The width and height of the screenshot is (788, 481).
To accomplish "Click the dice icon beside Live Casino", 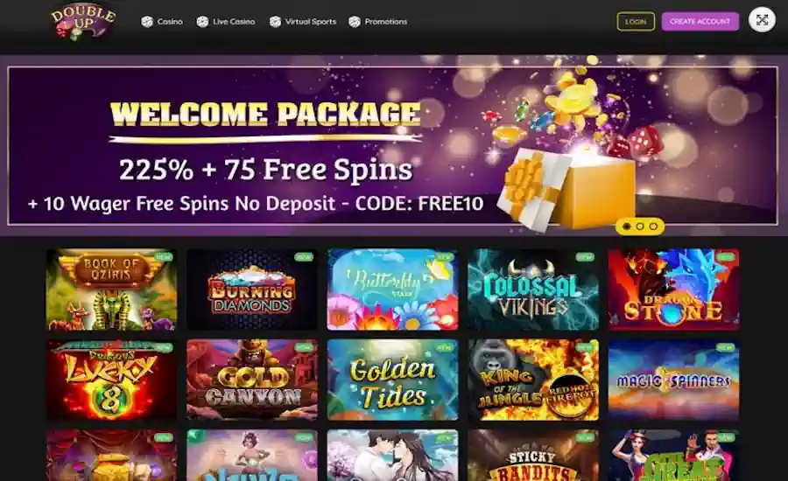I will tap(202, 22).
